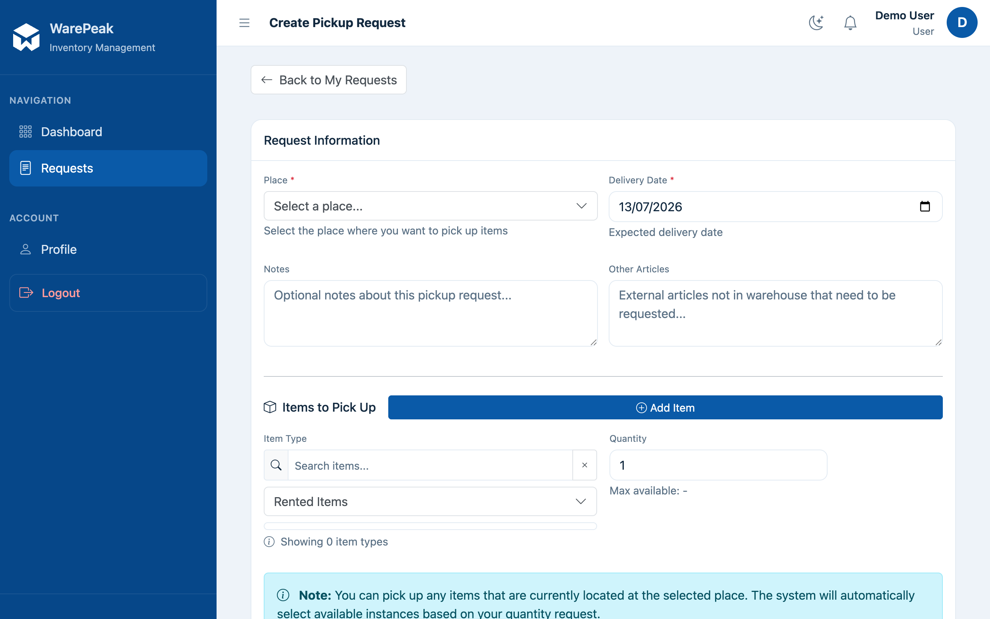990x619 pixels.
Task: Open the Rented Items dropdown
Action: point(430,501)
